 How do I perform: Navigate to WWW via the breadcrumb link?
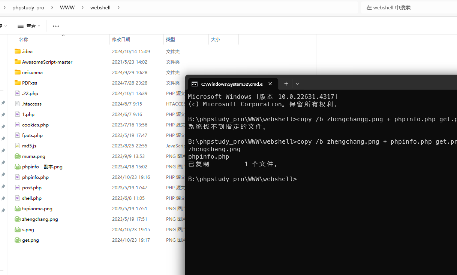tap(67, 7)
